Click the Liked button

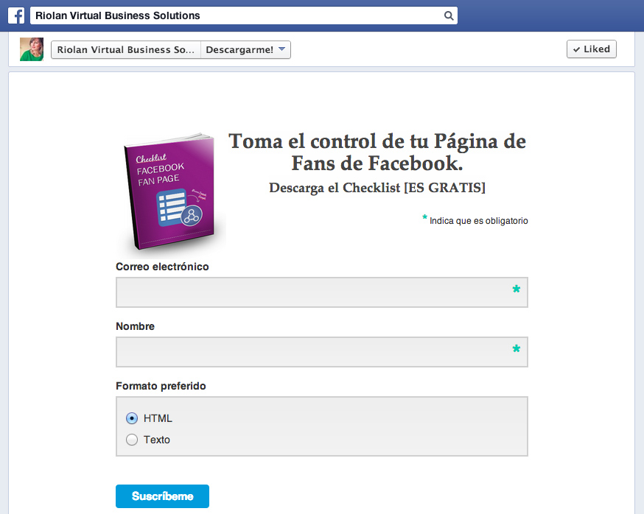pos(592,49)
